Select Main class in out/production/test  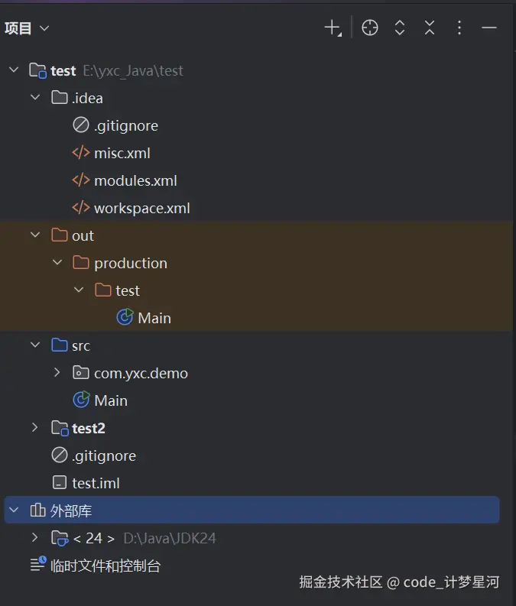point(154,318)
